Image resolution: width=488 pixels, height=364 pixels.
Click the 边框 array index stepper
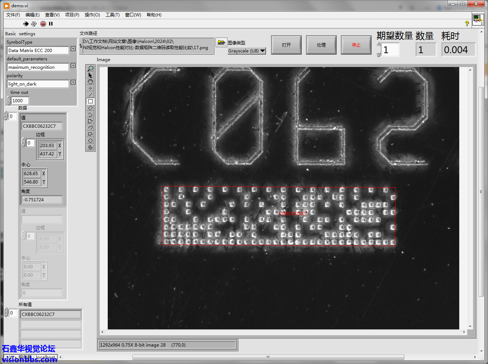pyautogui.click(x=23, y=142)
